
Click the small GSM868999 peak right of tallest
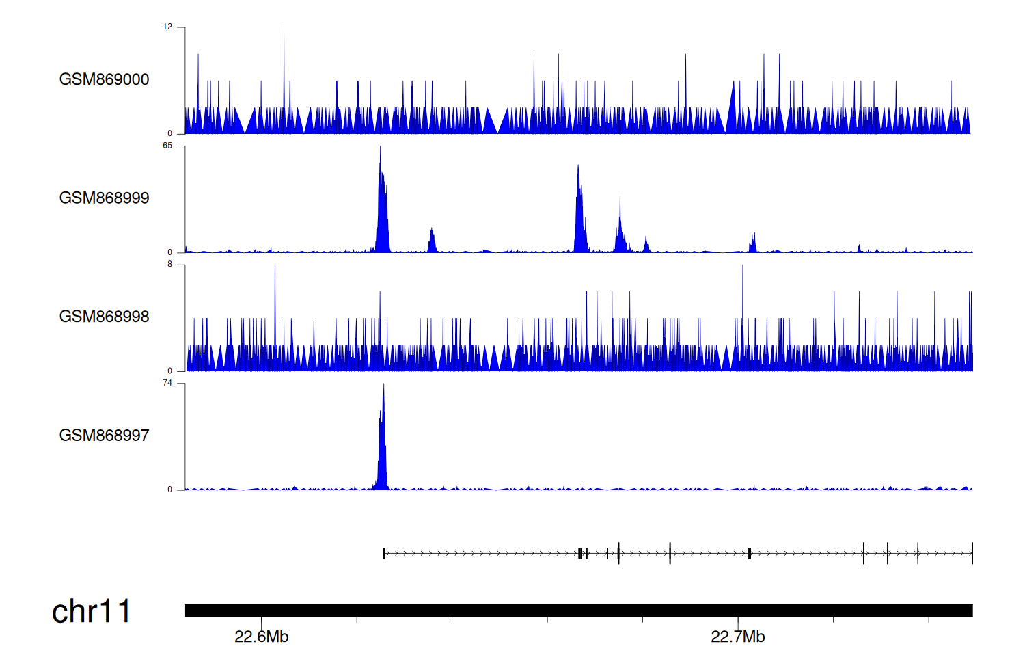click(x=431, y=241)
